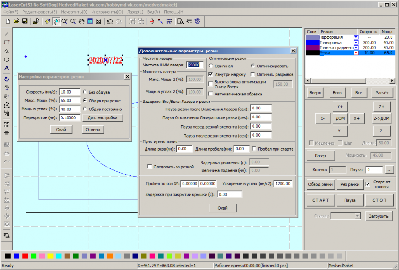The width and height of the screenshot is (399, 270).
Task: Enable the Автоматическая обрезка checkbox
Action: pos(211,94)
